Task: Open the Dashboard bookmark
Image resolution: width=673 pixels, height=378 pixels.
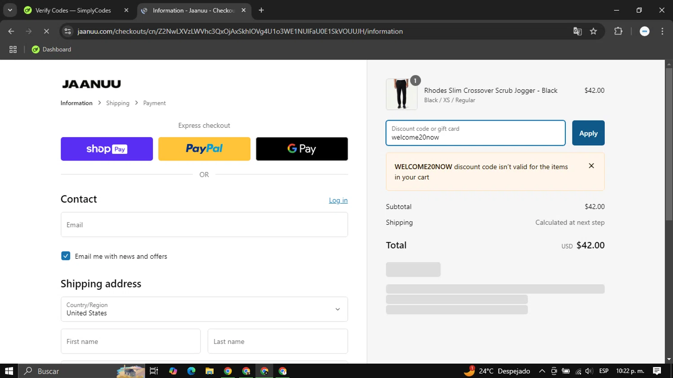Action: pos(52,49)
